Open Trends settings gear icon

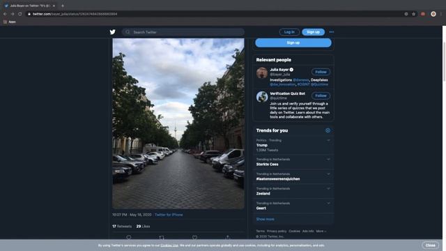click(328, 130)
